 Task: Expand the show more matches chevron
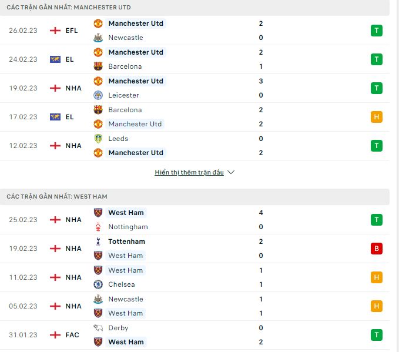coord(231,172)
